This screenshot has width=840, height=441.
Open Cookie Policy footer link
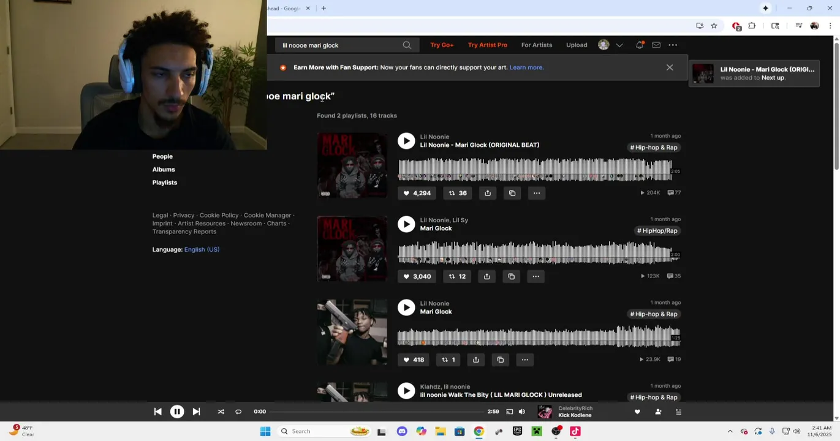pyautogui.click(x=219, y=215)
